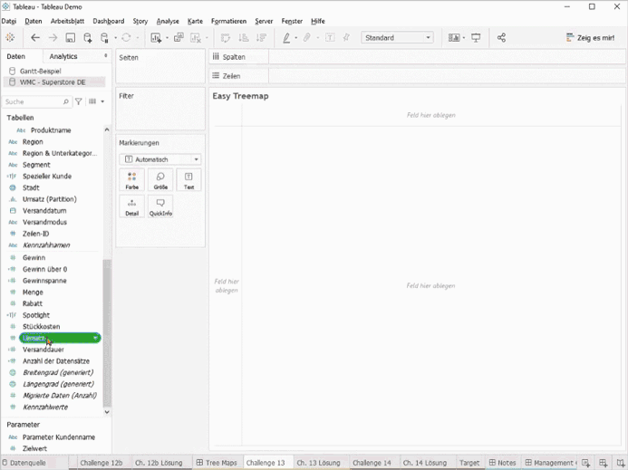Select the Stadt geographic field
Screen dimensions: 628x470
(31, 187)
